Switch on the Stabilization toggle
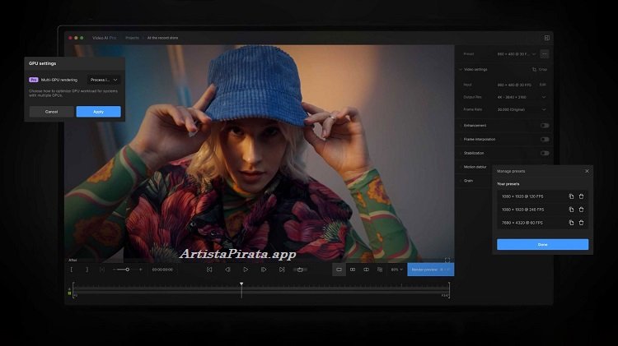Image resolution: width=618 pixels, height=346 pixels. [545, 153]
